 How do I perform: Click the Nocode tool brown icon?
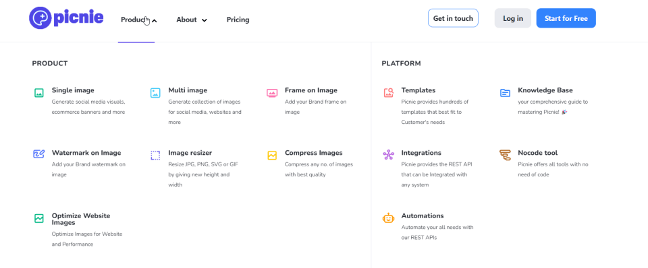[505, 155]
